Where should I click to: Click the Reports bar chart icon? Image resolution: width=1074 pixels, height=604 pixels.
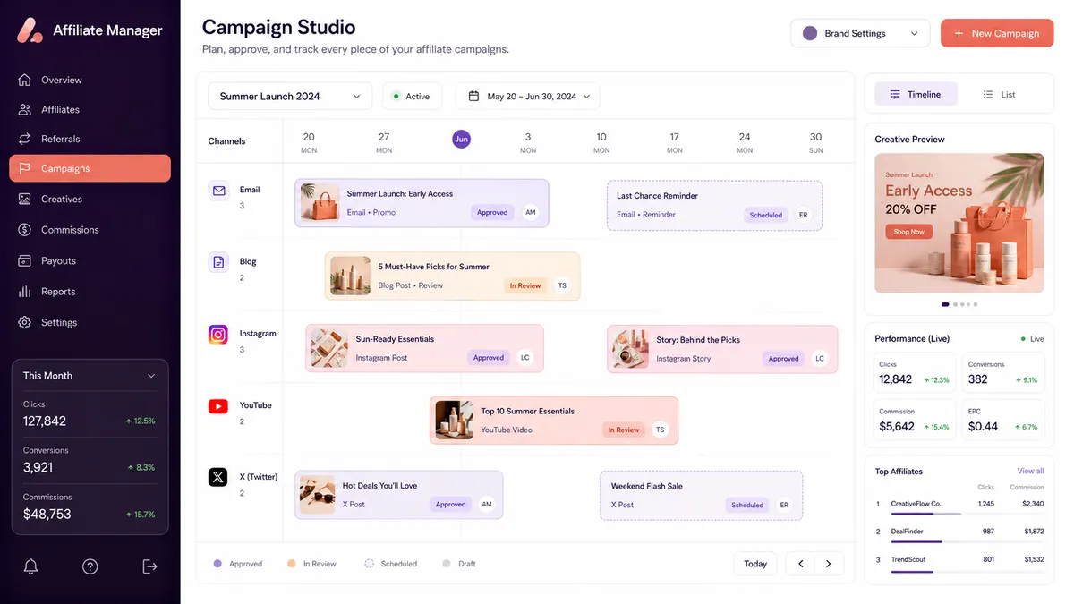24,292
